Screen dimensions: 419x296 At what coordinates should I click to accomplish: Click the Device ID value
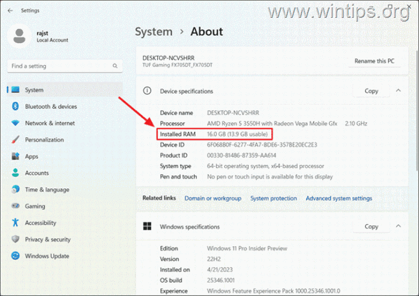[x=262, y=145]
